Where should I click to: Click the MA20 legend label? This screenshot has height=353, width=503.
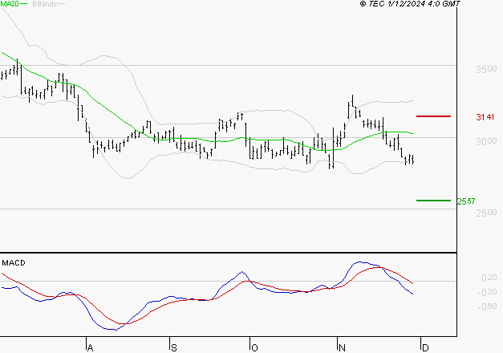pos(10,4)
